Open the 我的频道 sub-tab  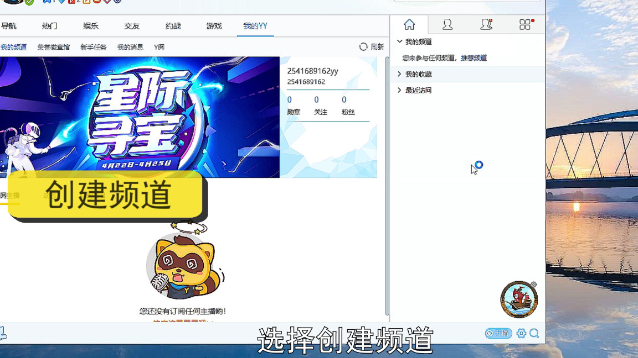[x=13, y=47]
